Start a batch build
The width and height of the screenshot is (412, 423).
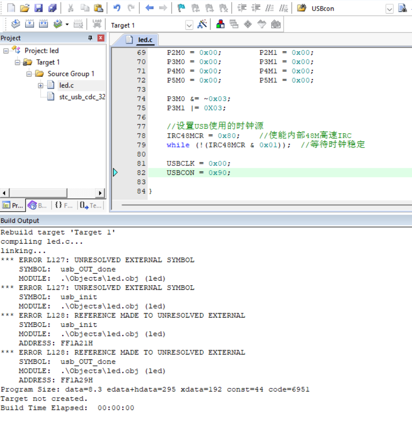58,25
